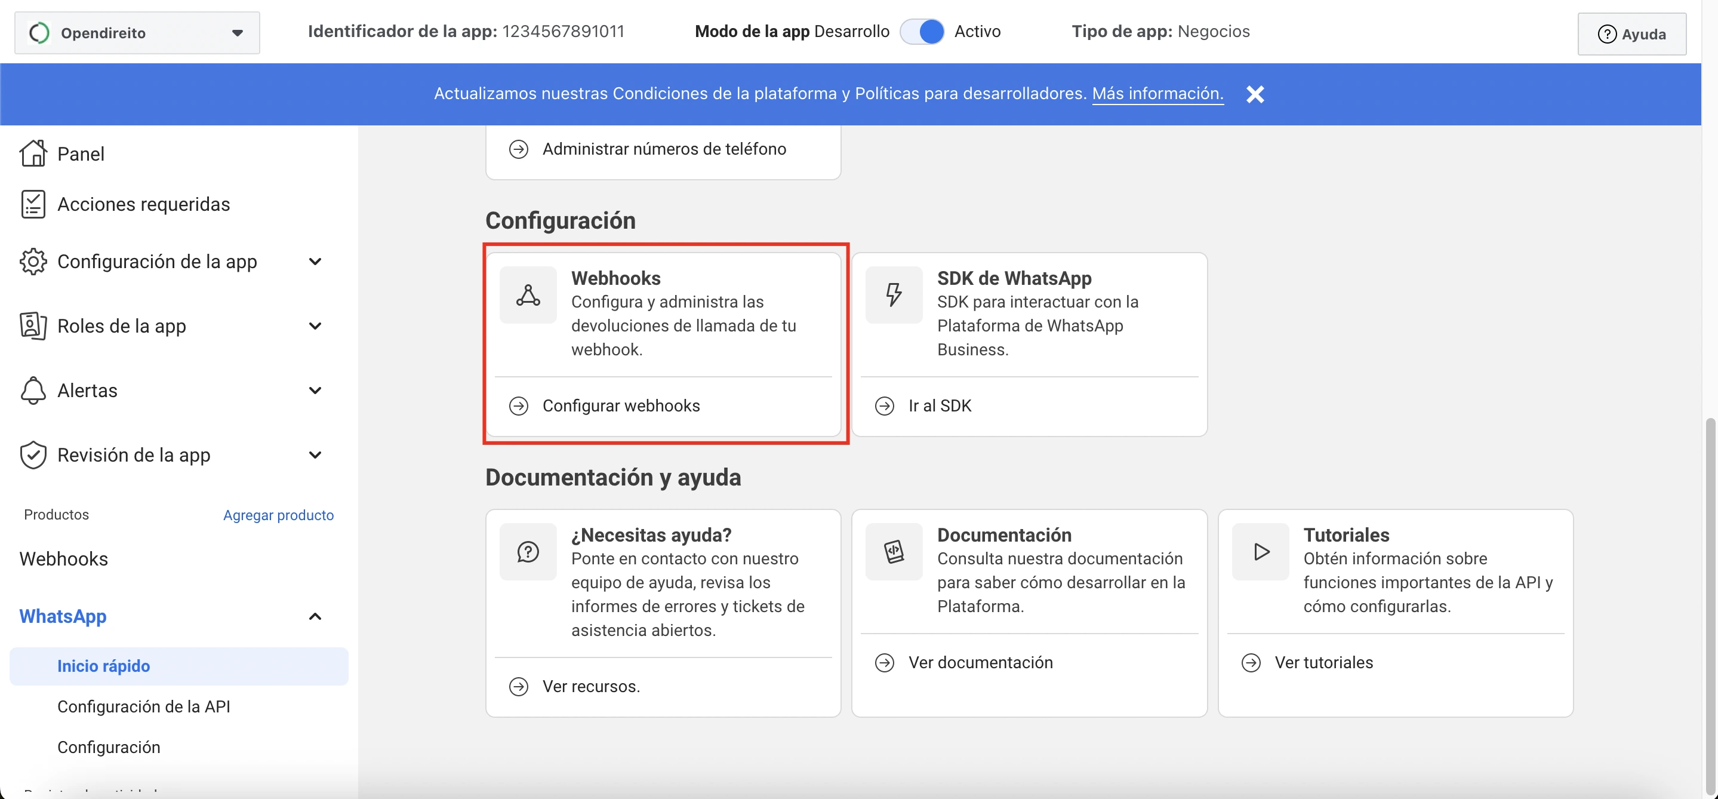Select the Roles de la app icon

click(x=33, y=325)
